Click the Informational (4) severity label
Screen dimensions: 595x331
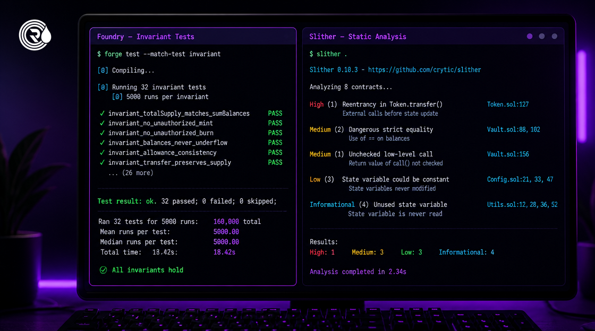(339, 205)
